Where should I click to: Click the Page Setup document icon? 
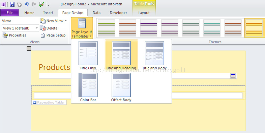pos(43,35)
